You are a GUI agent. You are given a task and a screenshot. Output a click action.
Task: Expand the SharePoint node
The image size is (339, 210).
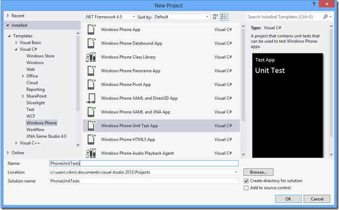click(x=23, y=96)
